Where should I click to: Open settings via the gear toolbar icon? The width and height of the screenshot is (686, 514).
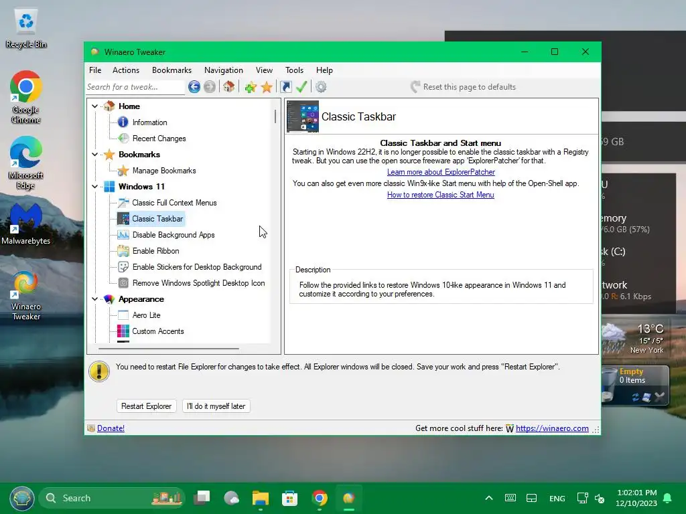321,86
